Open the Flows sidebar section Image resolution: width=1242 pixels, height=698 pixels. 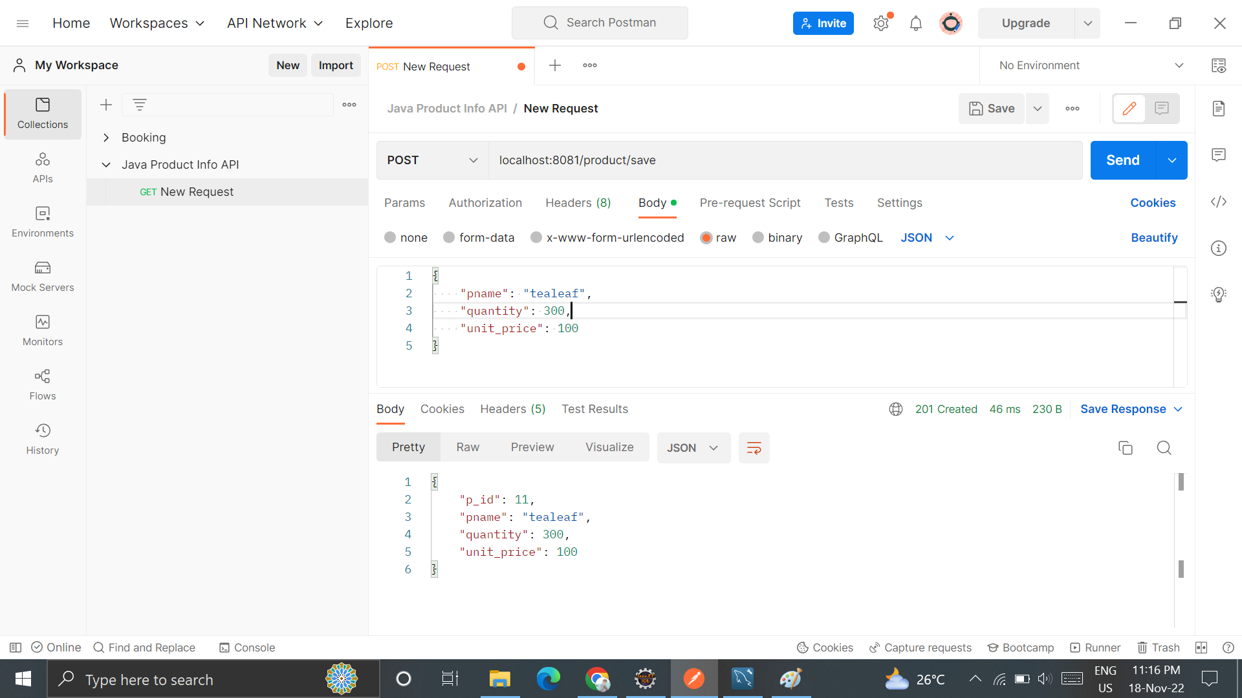42,384
